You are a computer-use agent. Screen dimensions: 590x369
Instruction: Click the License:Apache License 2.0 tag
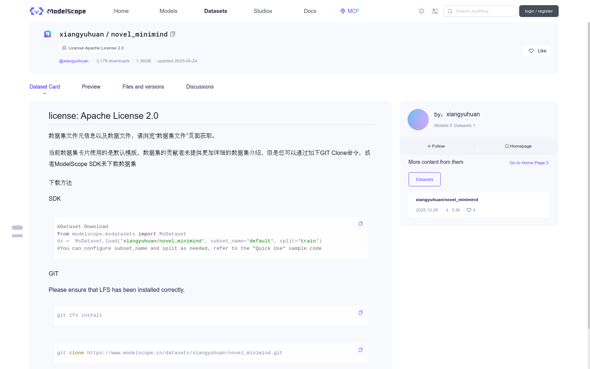coord(93,48)
